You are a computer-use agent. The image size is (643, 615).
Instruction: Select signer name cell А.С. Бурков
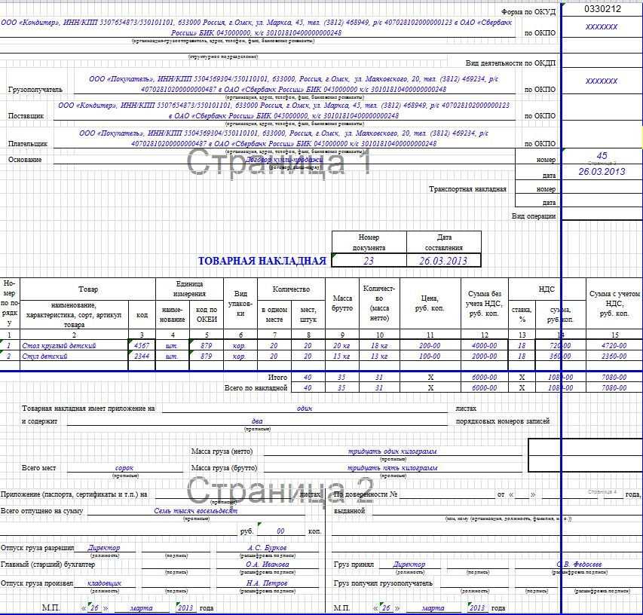pos(267,548)
